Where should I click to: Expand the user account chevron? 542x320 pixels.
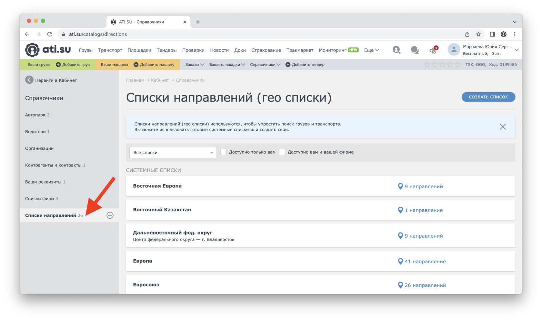coord(517,50)
